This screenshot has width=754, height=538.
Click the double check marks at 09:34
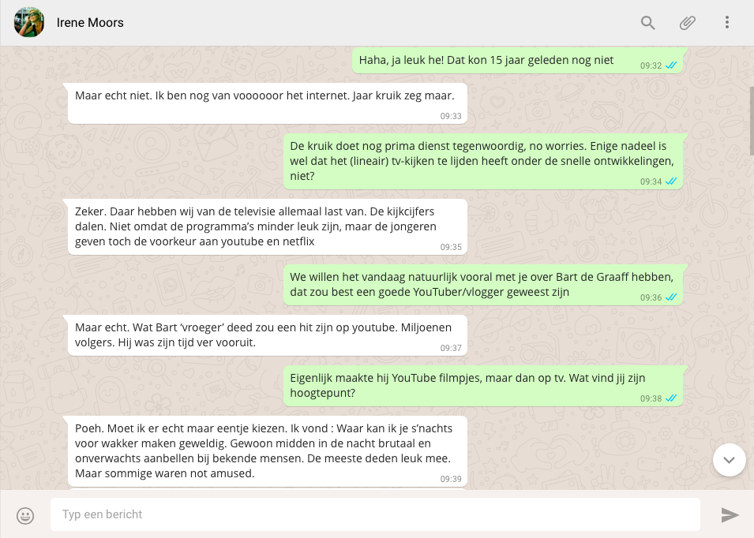click(671, 181)
